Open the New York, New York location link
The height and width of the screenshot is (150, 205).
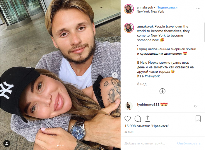150,11
